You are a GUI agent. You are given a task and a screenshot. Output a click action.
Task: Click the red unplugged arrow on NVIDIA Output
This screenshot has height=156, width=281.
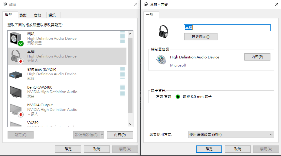[x=21, y=114]
